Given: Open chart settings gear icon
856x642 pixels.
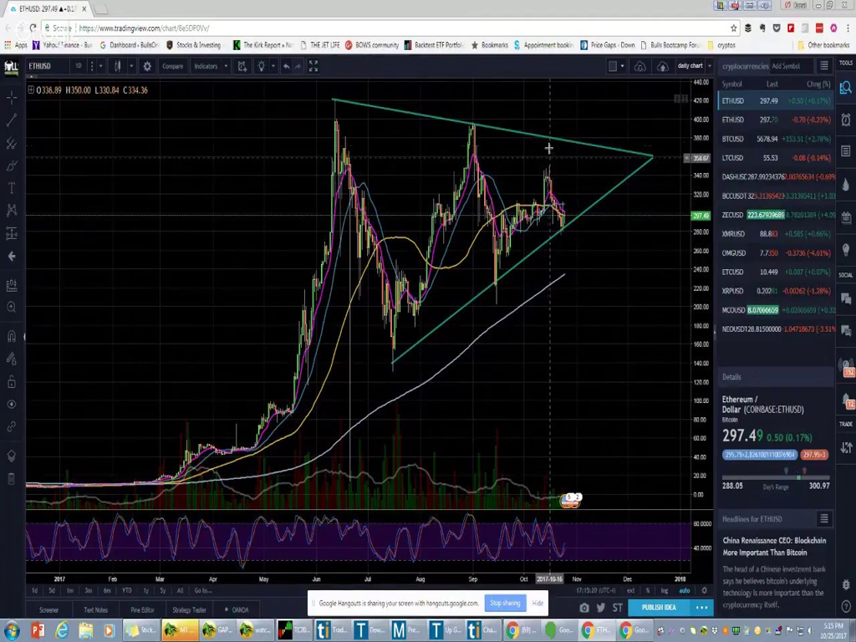Looking at the screenshot, I should [147, 66].
